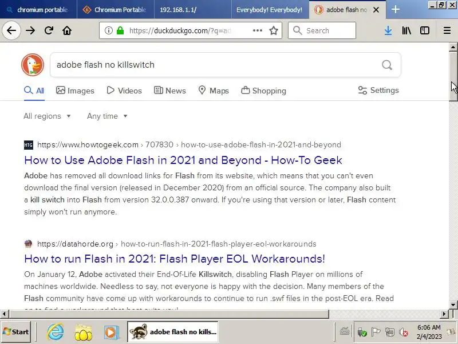This screenshot has height=344, width=458.
Task: Click the datahorde.org result URL
Action: click(177, 244)
